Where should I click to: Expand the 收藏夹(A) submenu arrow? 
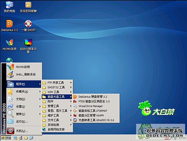[x=40, y=92]
